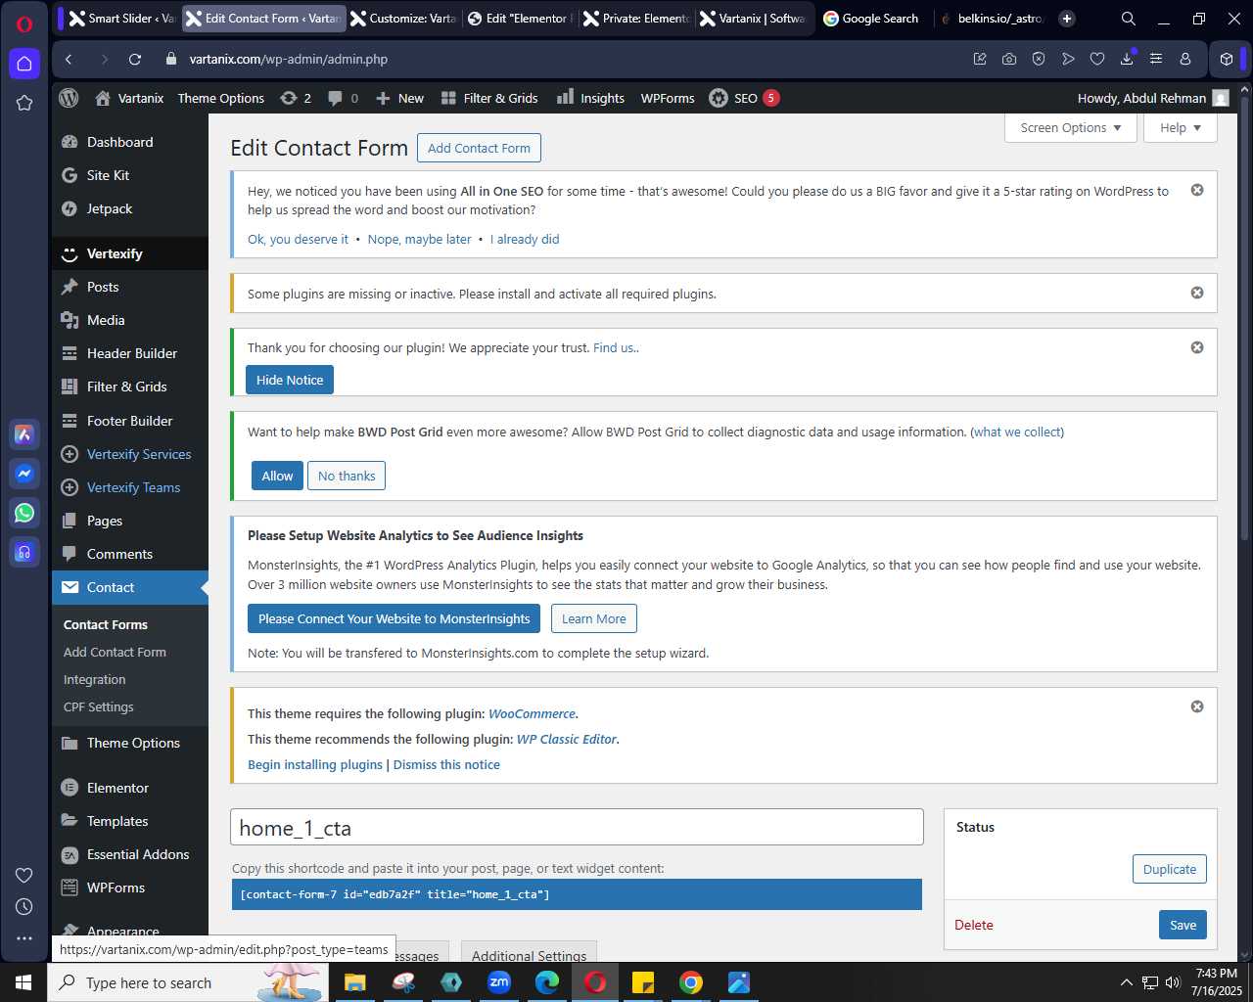Open Aria AI icon in Opera sidebar
The height and width of the screenshot is (1002, 1253).
point(24,434)
